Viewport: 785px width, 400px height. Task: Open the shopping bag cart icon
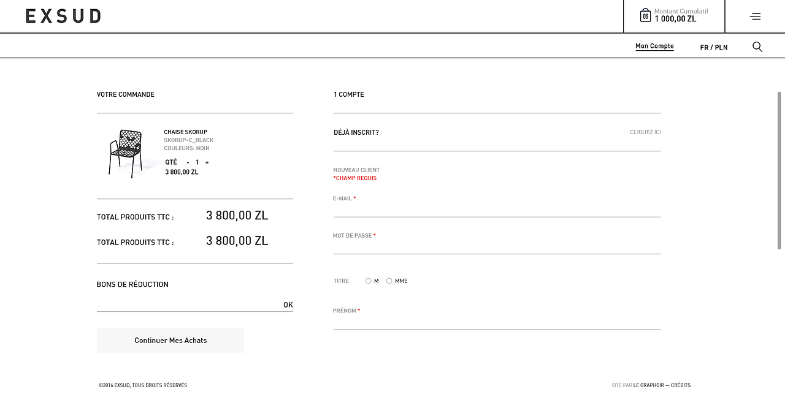point(645,15)
